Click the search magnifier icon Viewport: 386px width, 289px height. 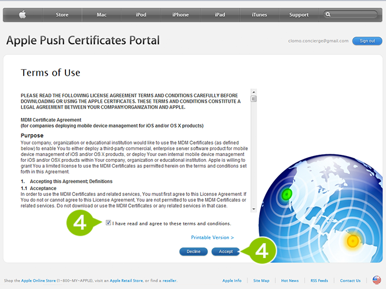(x=328, y=14)
